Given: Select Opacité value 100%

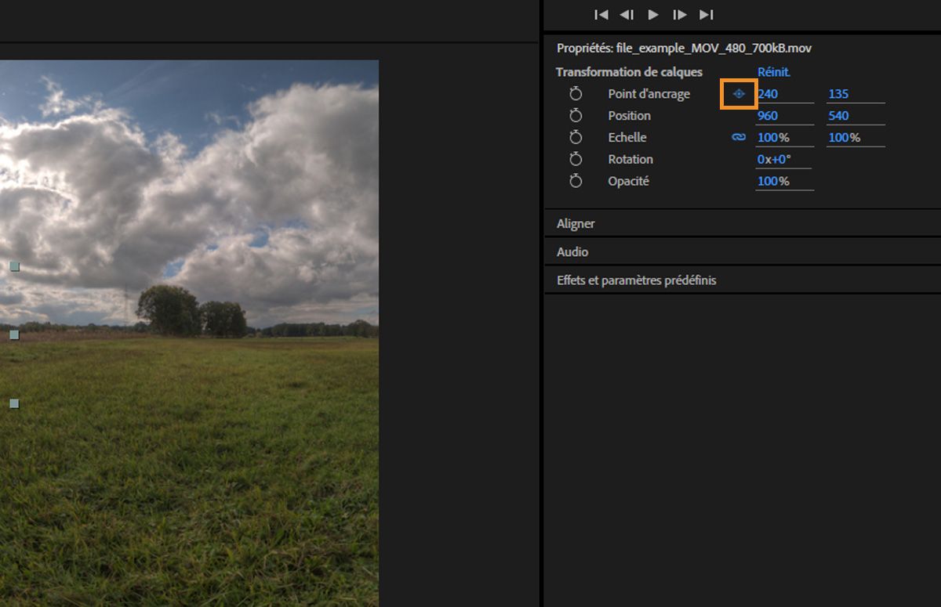Looking at the screenshot, I should pyautogui.click(x=773, y=182).
